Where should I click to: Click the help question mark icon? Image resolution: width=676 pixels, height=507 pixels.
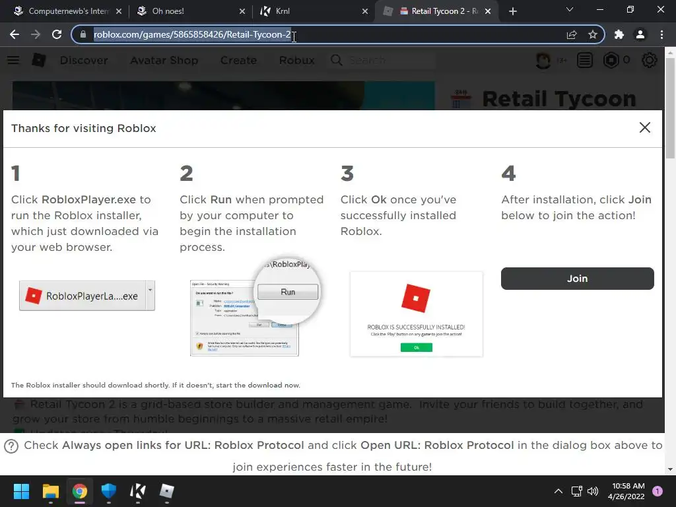click(x=11, y=446)
